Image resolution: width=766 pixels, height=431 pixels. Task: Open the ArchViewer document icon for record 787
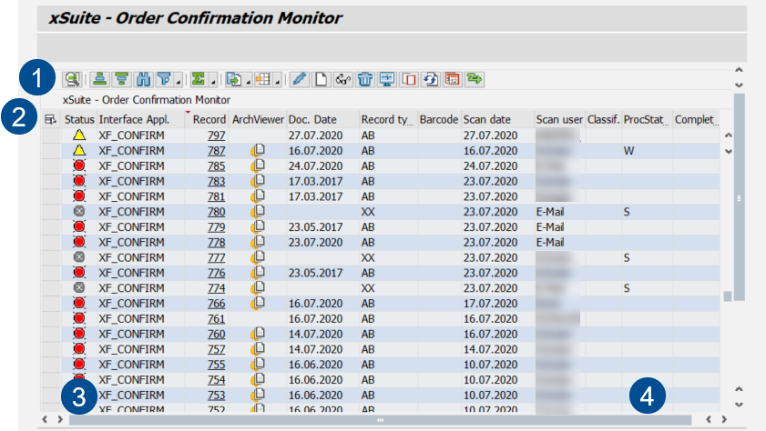tap(258, 151)
